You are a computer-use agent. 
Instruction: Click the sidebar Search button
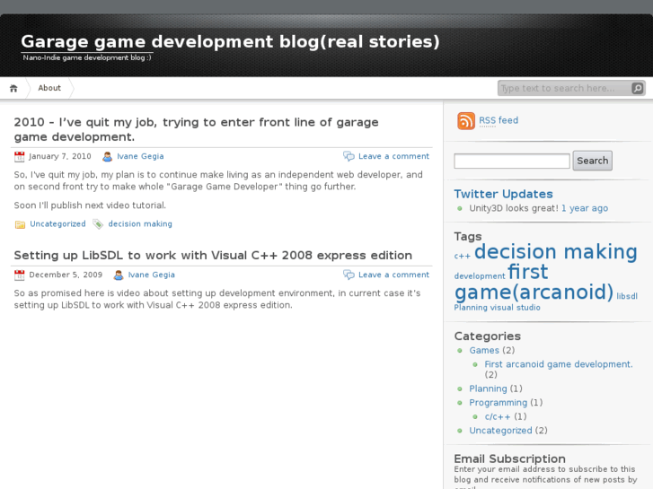(592, 161)
